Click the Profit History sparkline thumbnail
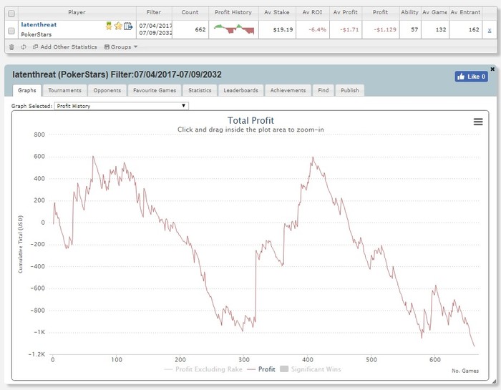This screenshot has height=390, width=501. coord(234,29)
